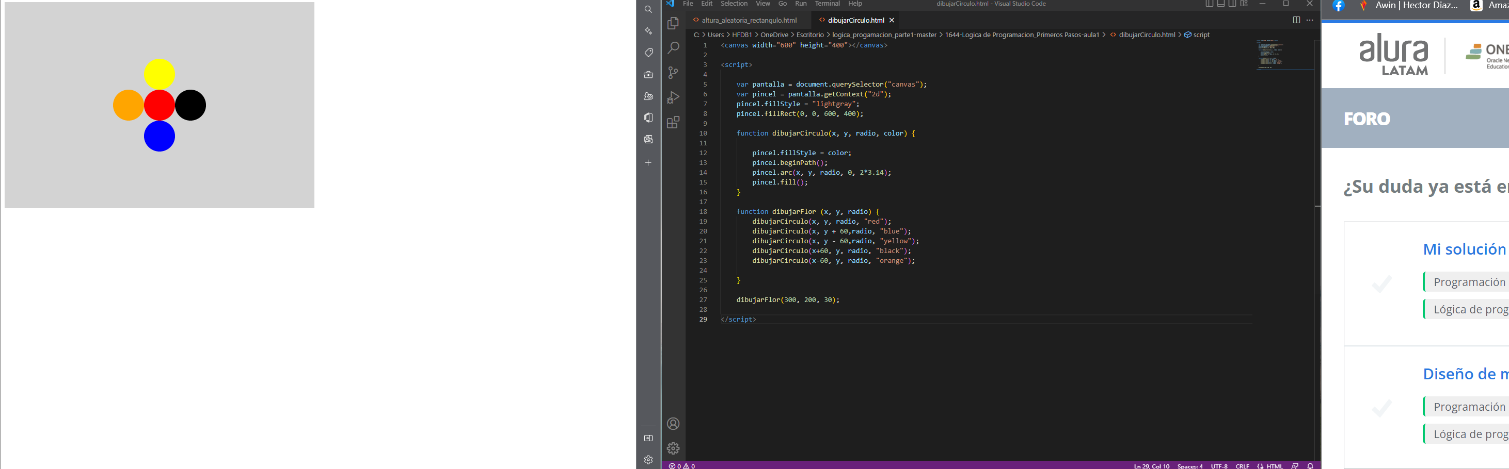Open Edge sidebar Games chess icon

click(x=648, y=96)
